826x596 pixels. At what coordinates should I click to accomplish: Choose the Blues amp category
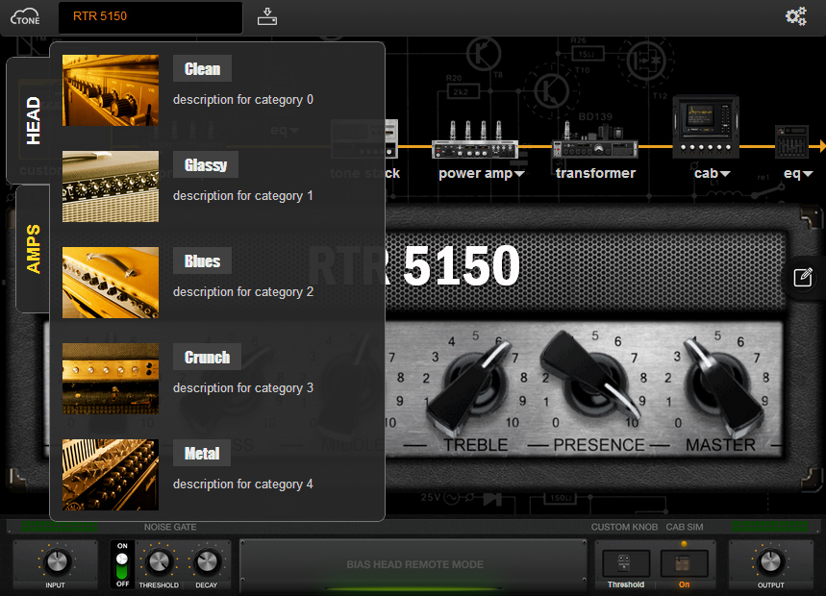point(202,261)
